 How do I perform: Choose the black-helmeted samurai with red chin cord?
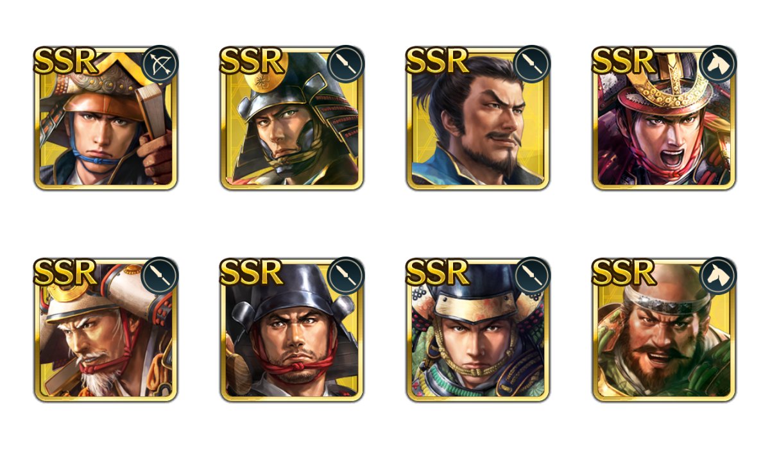click(292, 332)
